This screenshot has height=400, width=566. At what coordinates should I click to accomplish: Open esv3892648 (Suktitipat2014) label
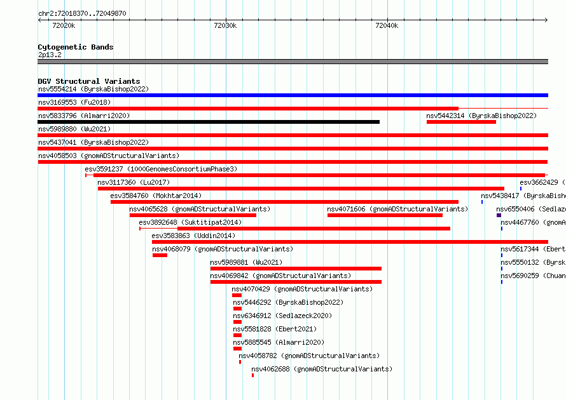[190, 222]
